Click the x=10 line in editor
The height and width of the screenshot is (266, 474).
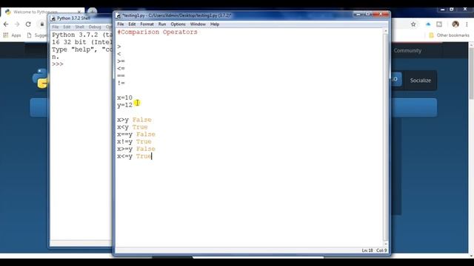[124, 98]
